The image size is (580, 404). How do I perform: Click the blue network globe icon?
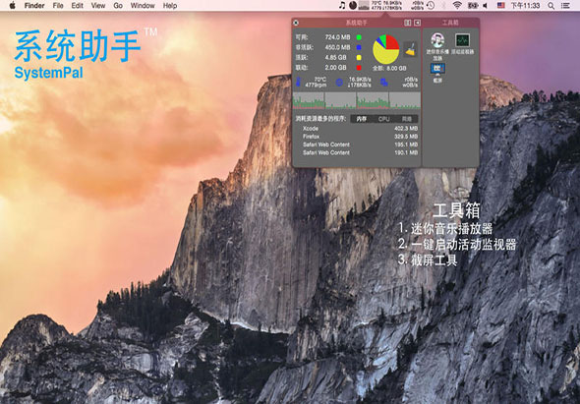tap(339, 83)
